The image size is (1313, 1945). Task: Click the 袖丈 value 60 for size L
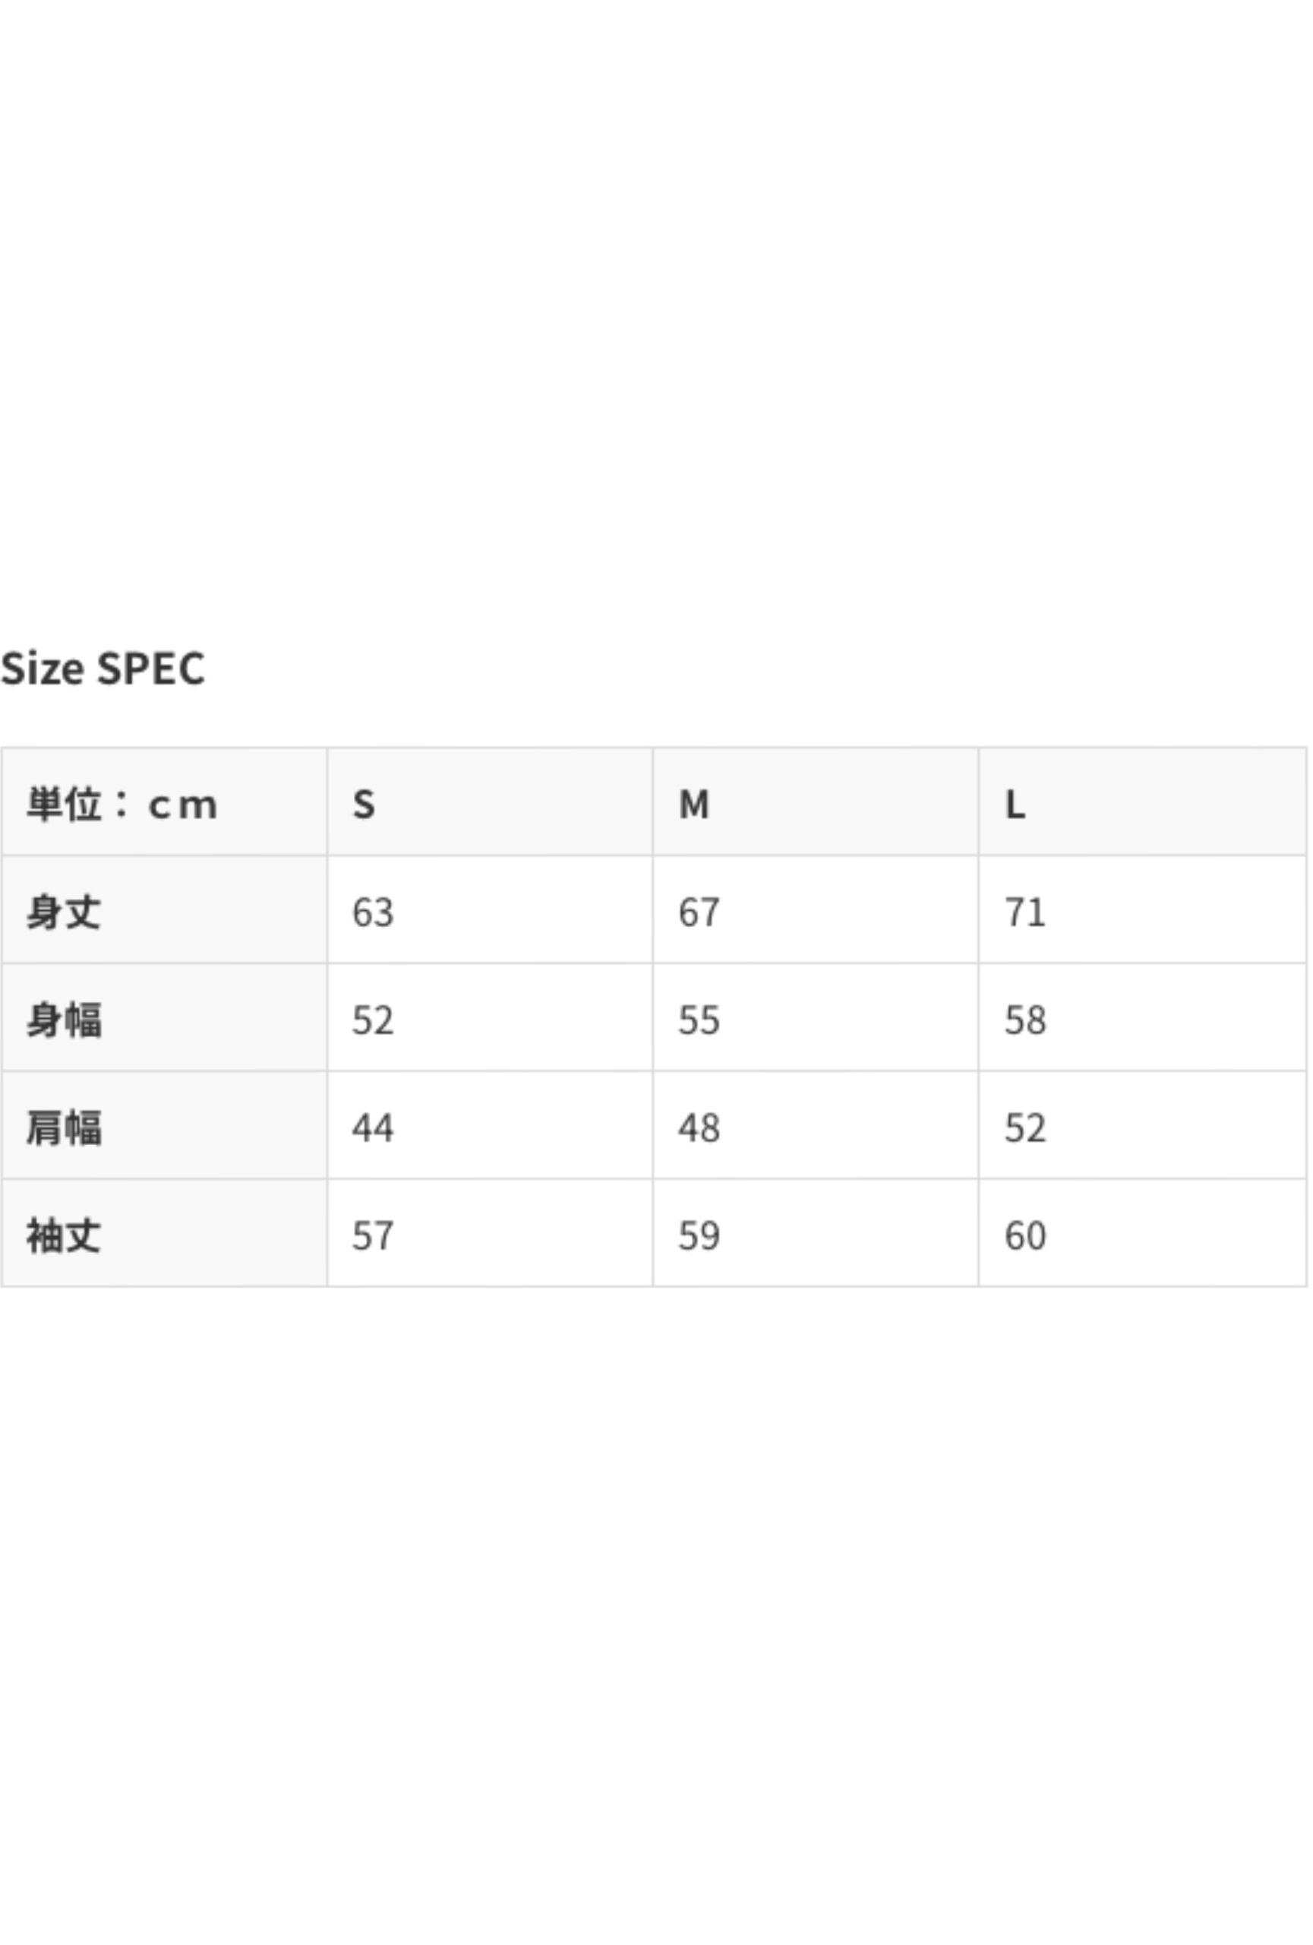coord(1025,1236)
